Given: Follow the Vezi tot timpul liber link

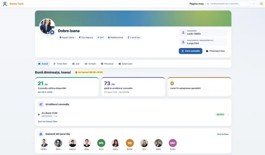Looking at the screenshot, I should tap(48, 122).
